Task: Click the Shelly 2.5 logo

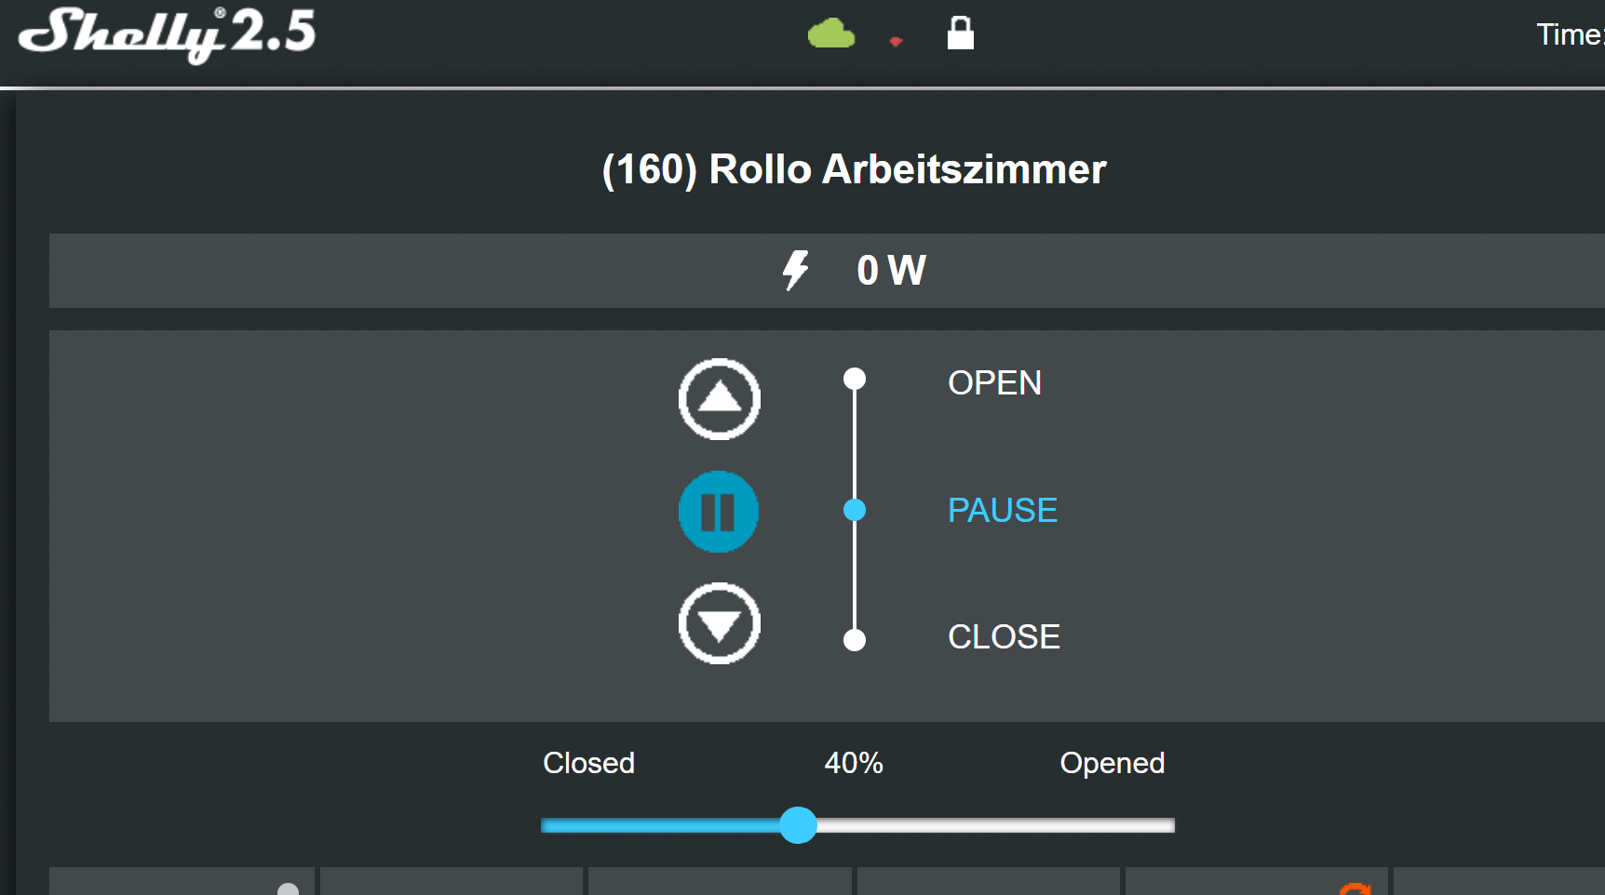Action: [x=168, y=34]
